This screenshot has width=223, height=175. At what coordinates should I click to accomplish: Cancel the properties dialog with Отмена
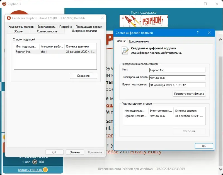76,152
